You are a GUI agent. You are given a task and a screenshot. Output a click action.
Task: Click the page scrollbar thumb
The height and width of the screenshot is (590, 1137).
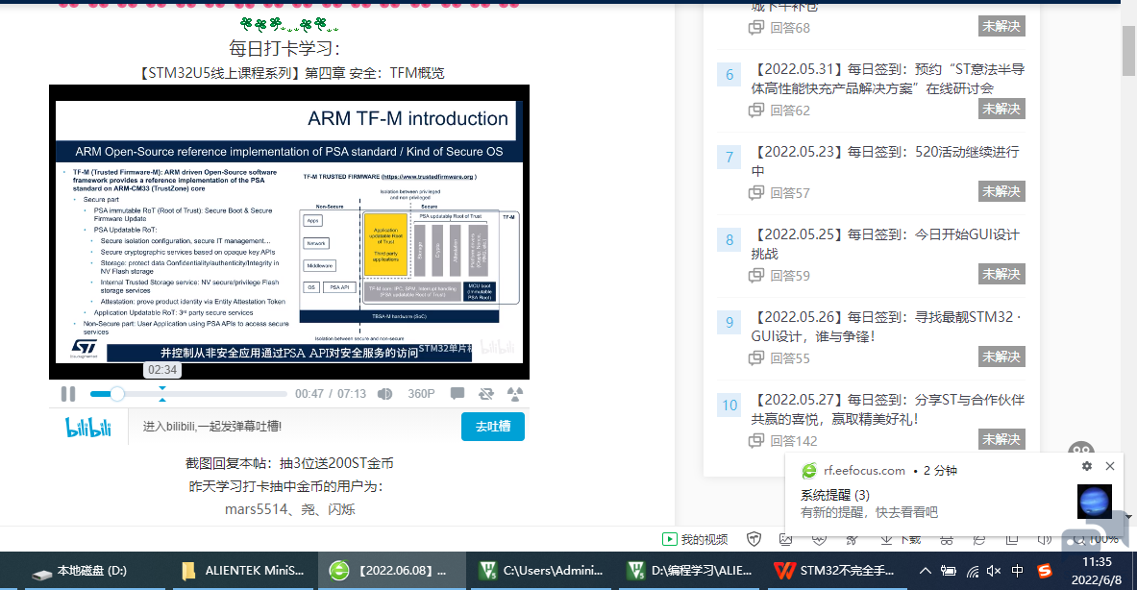[1128, 50]
